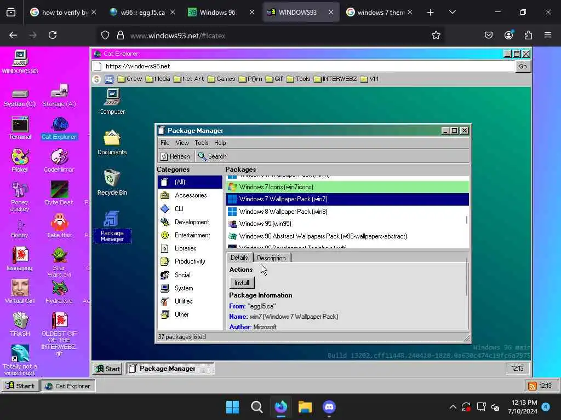
Task: Select the Social category
Action: point(190,275)
